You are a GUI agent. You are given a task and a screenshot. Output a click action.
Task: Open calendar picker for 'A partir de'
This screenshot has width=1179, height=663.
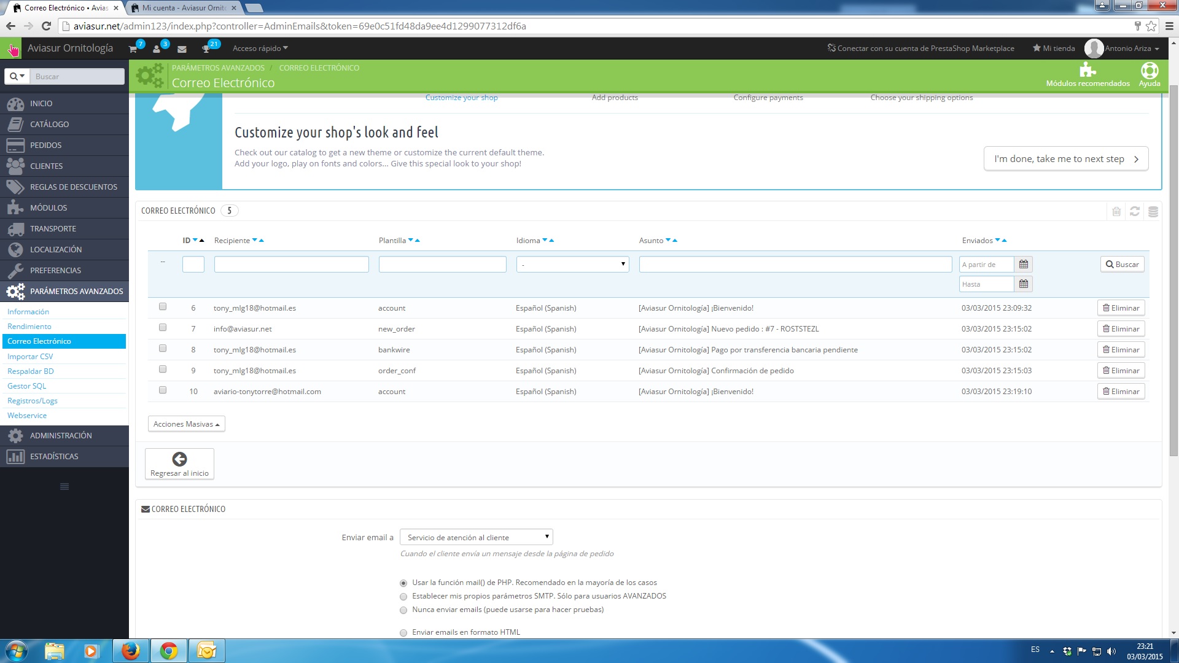coord(1023,265)
